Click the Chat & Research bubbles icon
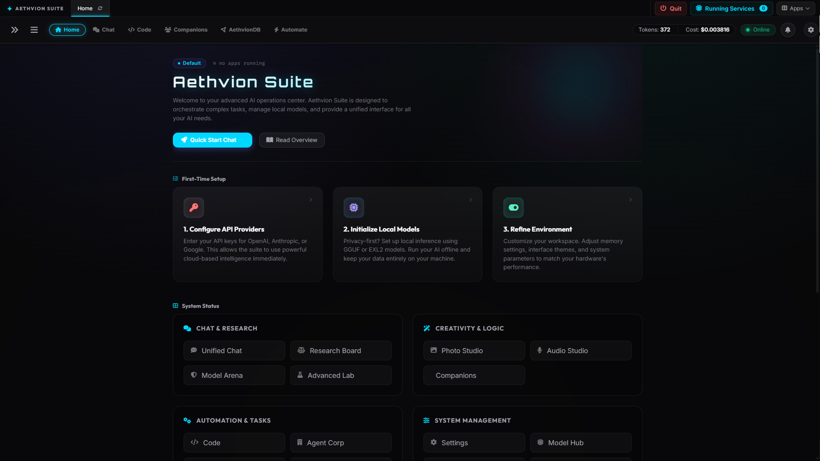This screenshot has width=820, height=461. [x=187, y=328]
